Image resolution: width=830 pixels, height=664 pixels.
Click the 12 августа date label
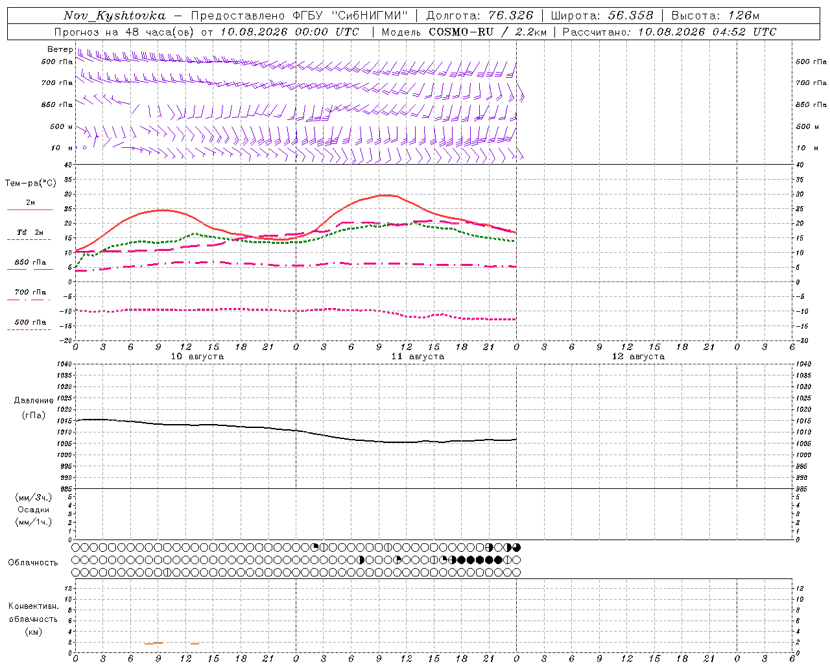pyautogui.click(x=638, y=357)
